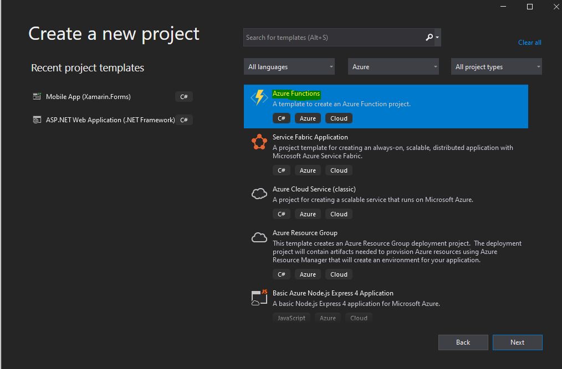Viewport: 562px width, 369px height.
Task: Click C# tag under Azure Resource Group
Action: (x=282, y=274)
